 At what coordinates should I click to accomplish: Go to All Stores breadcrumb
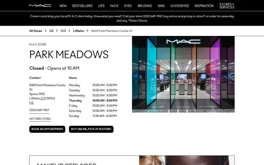36,31
